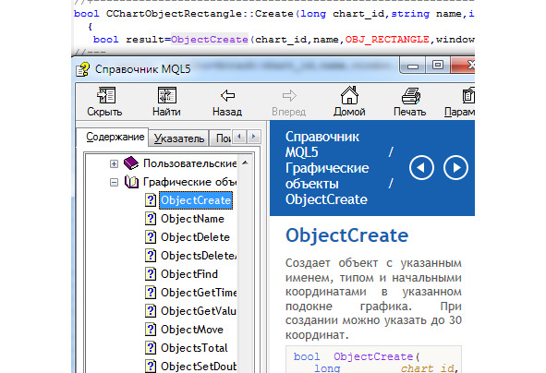Image resolution: width=546 pixels, height=373 pixels.
Task: Click the help icon in the Справочник title bar
Action: 83,69
